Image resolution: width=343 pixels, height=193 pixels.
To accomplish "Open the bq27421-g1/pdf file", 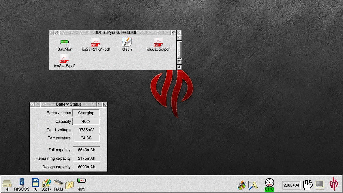I will 95,42.
